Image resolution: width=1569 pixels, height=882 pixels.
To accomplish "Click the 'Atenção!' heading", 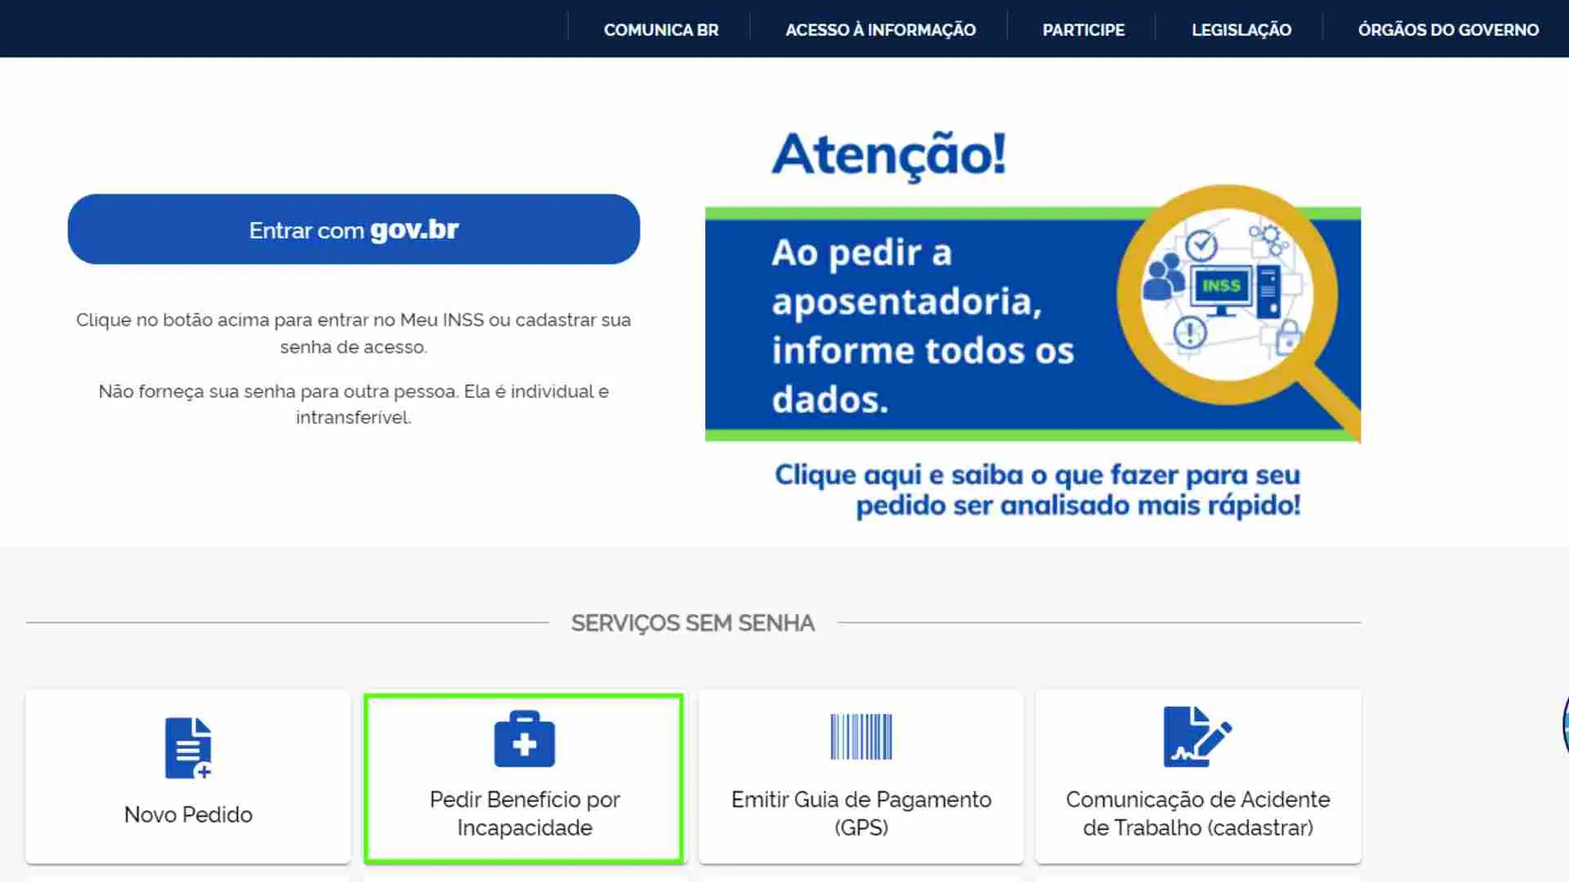I will point(889,155).
